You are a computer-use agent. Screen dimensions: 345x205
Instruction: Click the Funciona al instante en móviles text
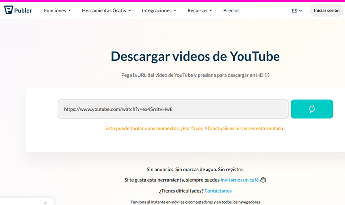click(195, 202)
